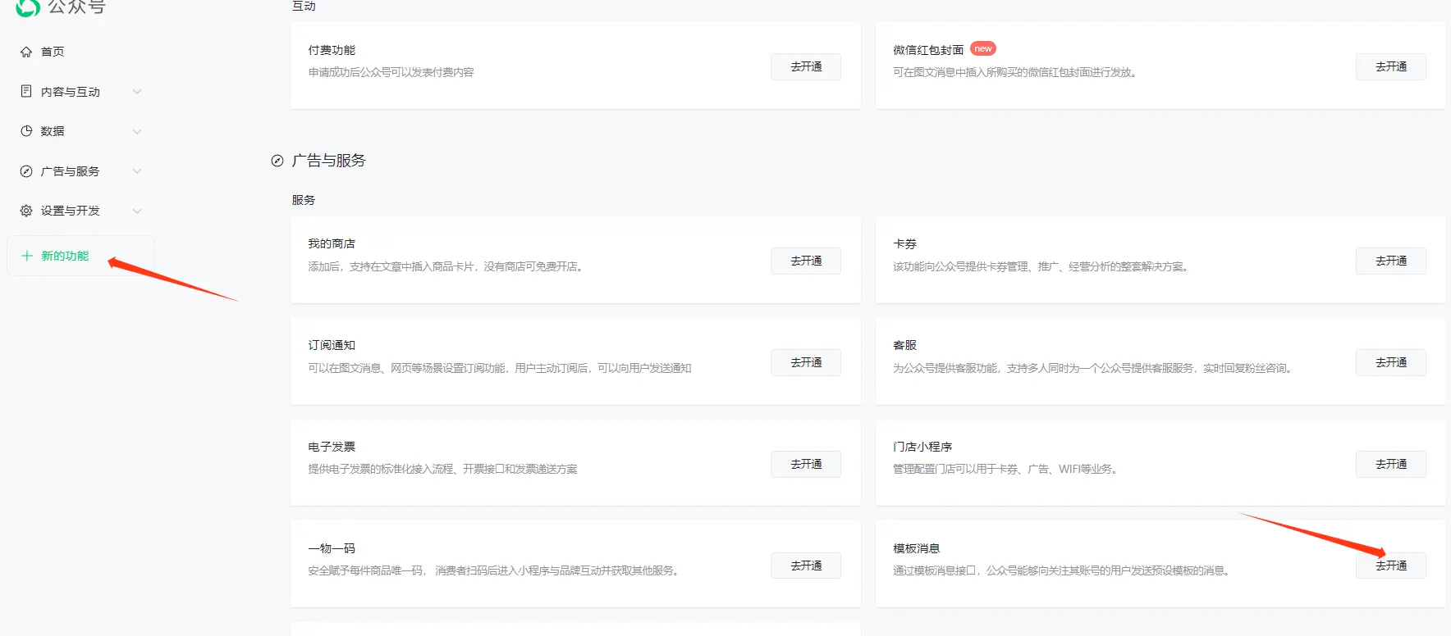This screenshot has height=636, width=1451.
Task: Click the document icon beside 内容与互动
Action: pos(26,91)
